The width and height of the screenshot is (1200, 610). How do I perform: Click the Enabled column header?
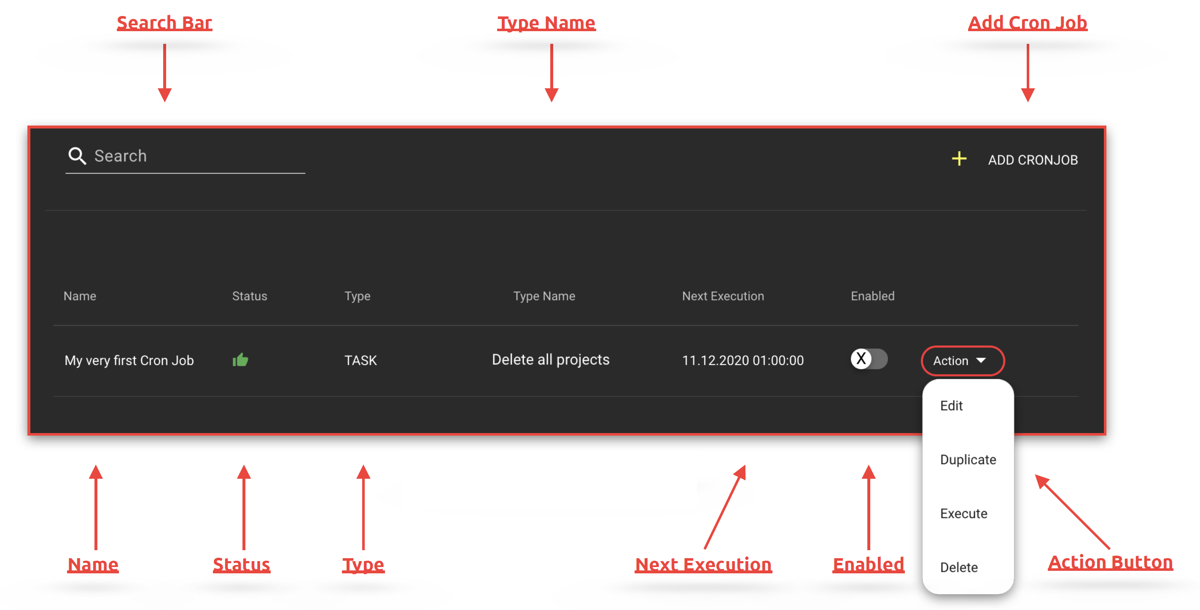tap(872, 296)
